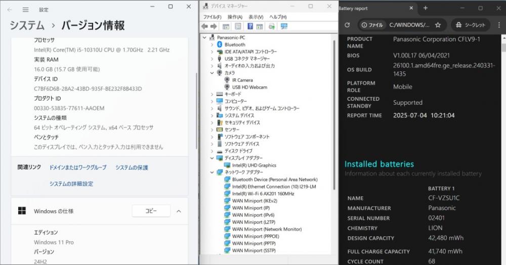506x265 pixels.
Task: Click the Device Manager vertical scrollbar
Action: (333, 114)
